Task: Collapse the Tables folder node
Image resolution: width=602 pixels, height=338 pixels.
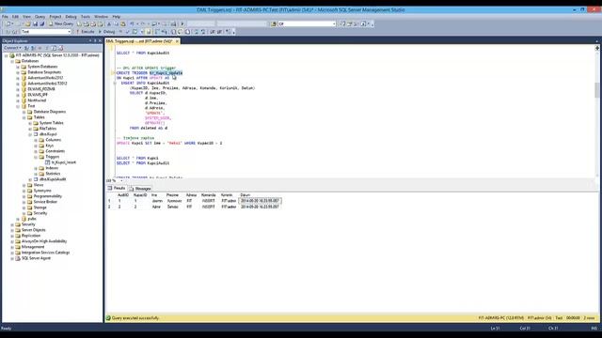Action: (x=24, y=117)
